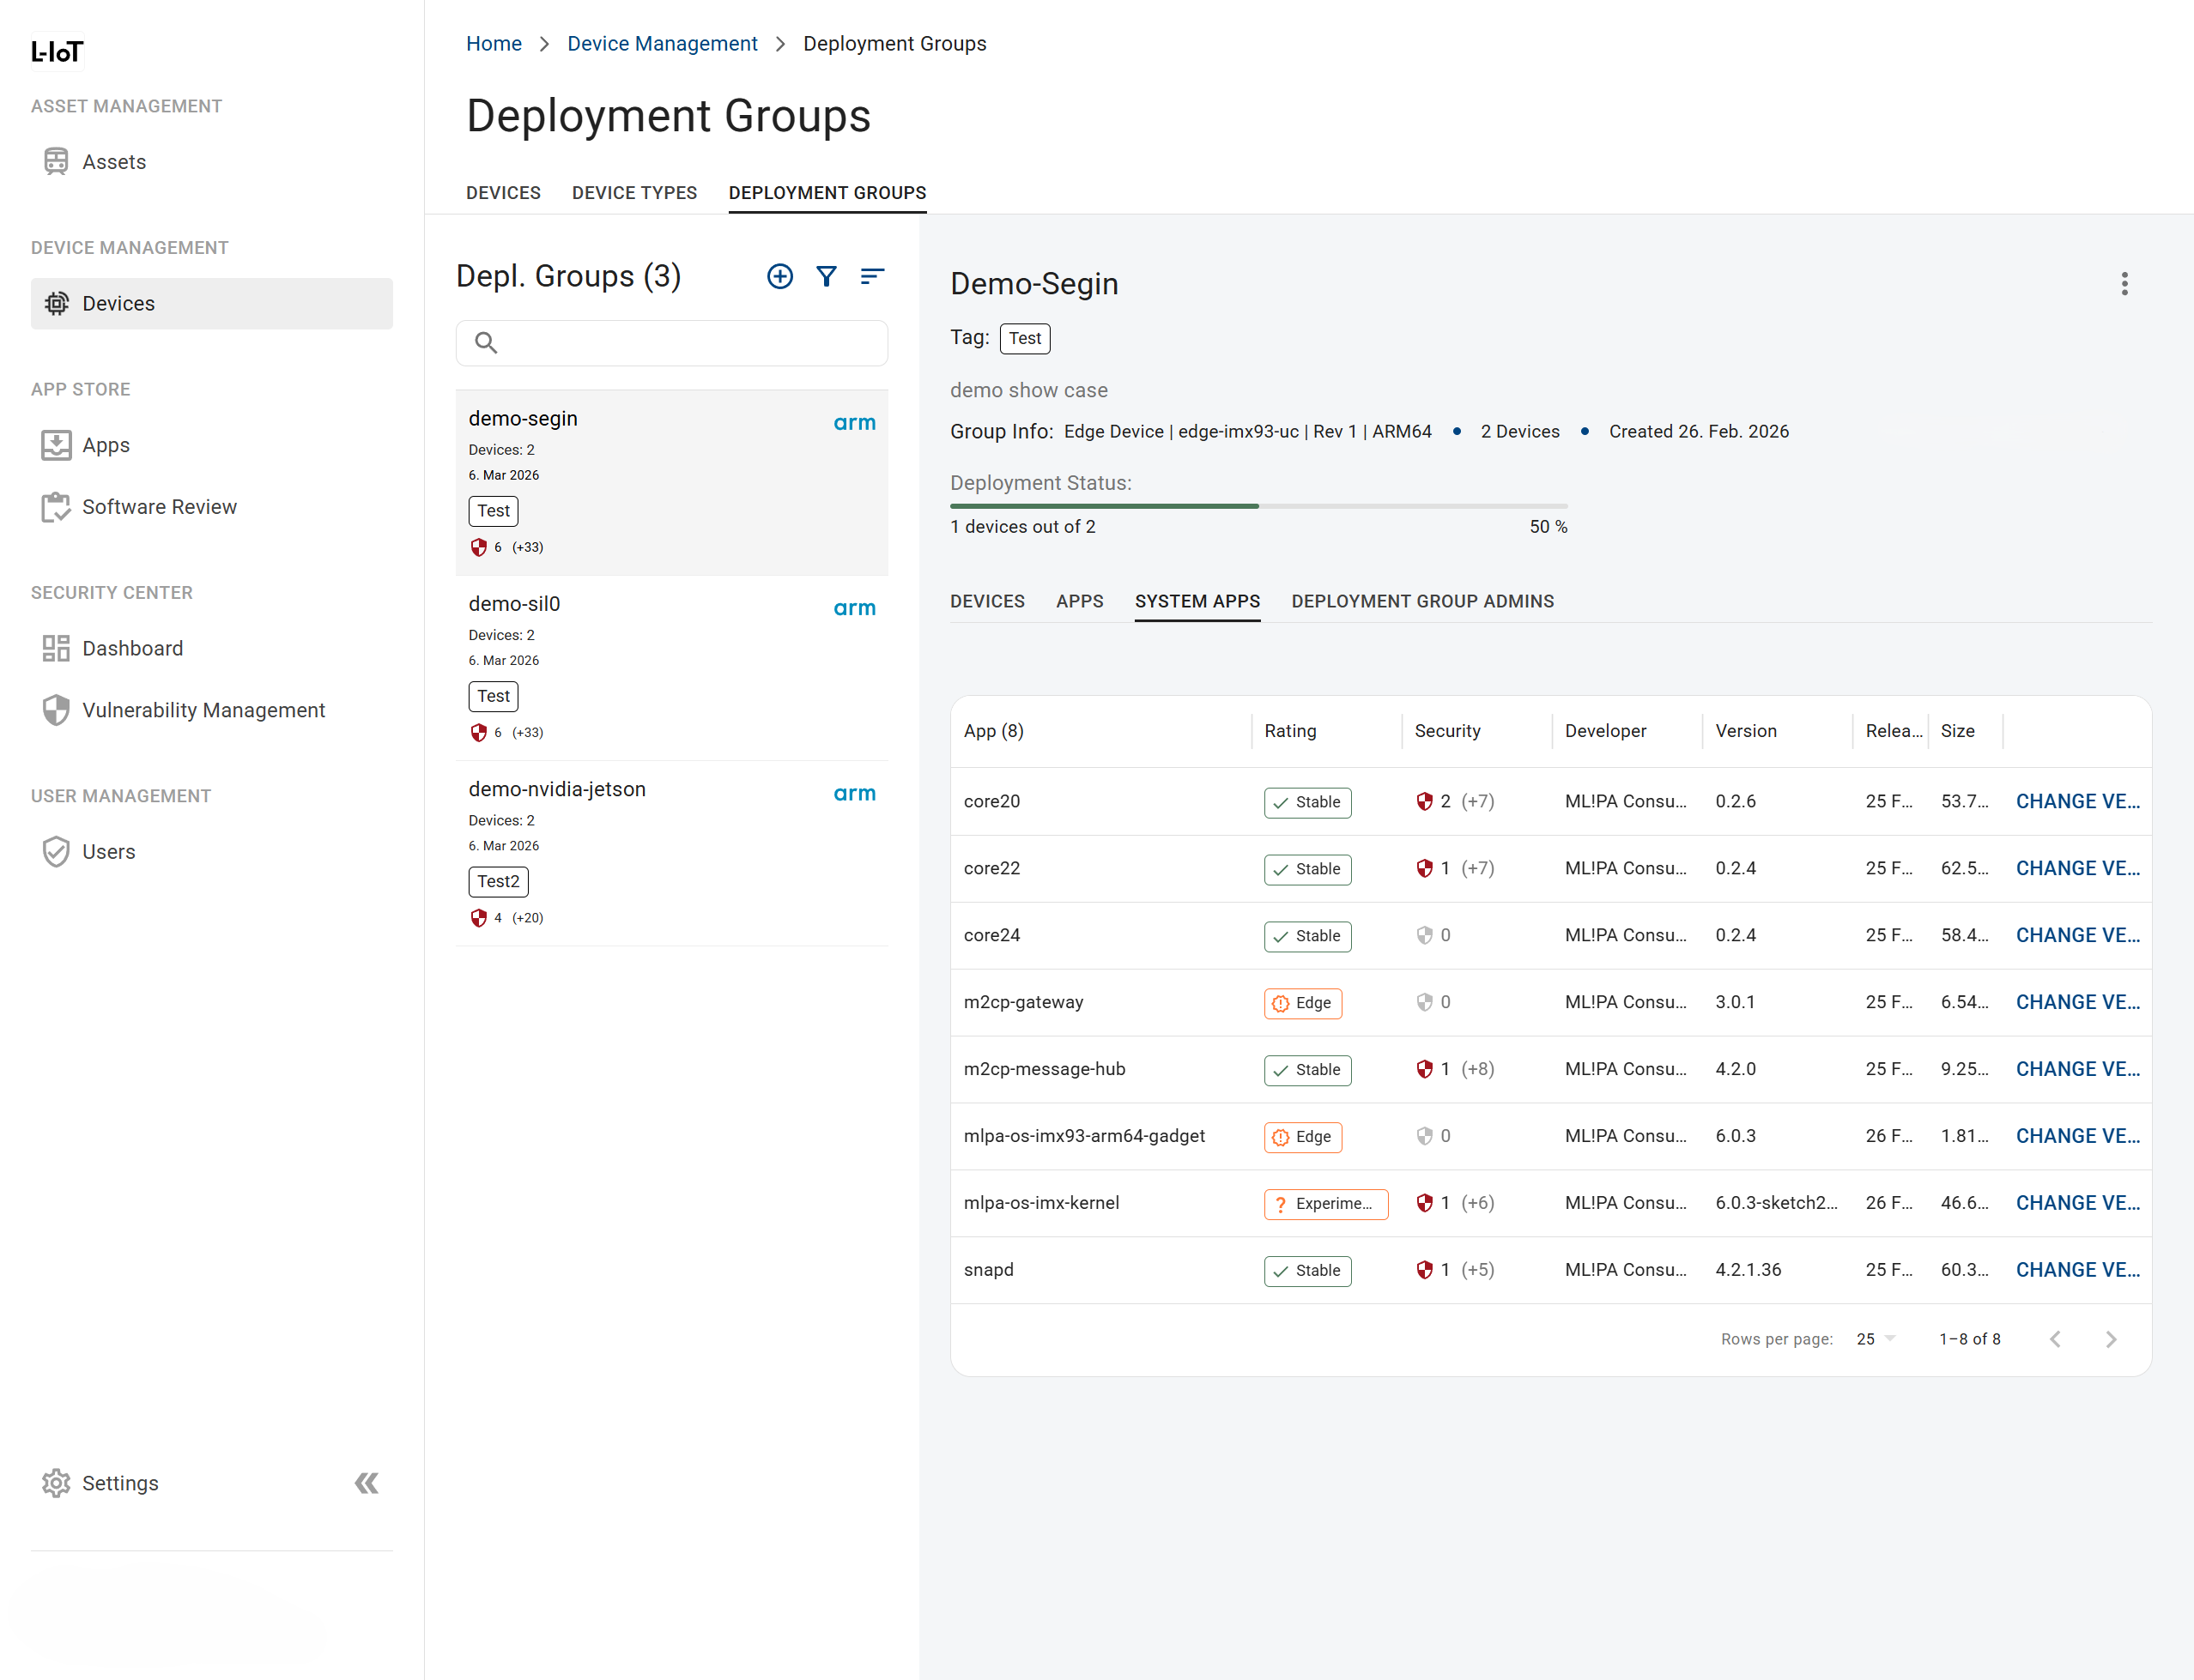Open Apps under App Store

(x=106, y=445)
